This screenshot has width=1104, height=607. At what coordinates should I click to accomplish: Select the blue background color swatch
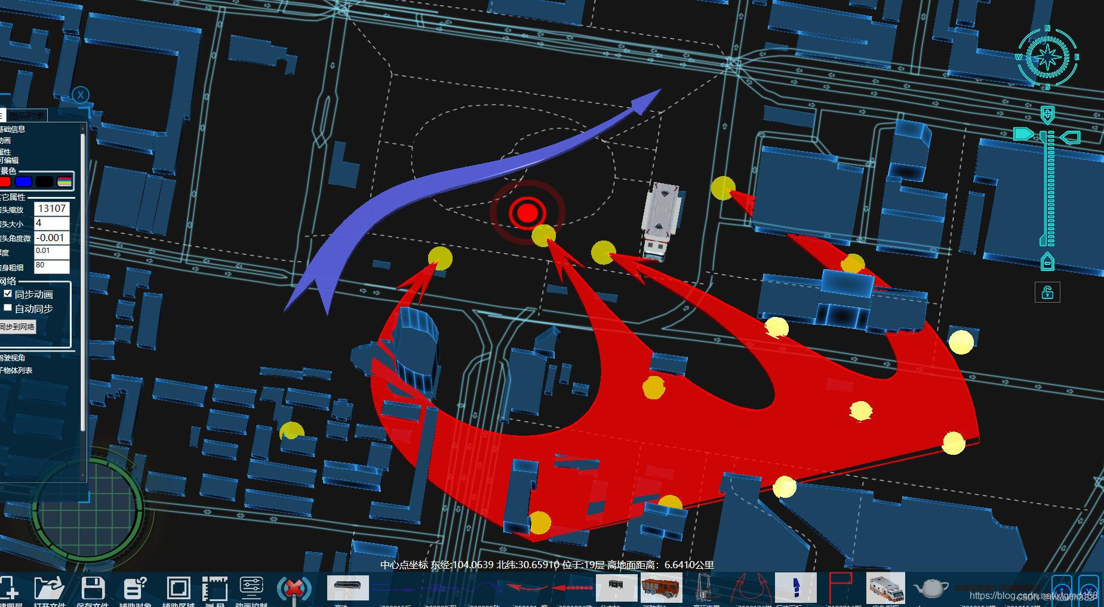(23, 181)
